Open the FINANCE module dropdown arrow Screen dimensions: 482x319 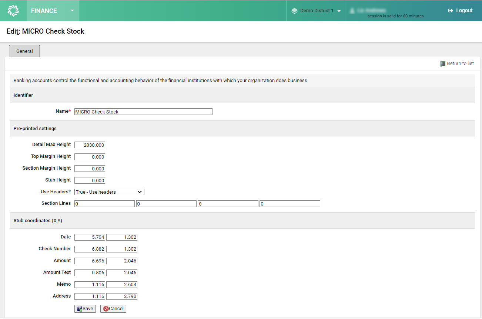[x=72, y=10]
